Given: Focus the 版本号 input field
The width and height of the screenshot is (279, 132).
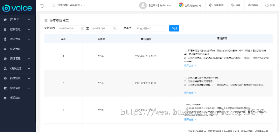Looking at the screenshot, I should click(150, 28).
